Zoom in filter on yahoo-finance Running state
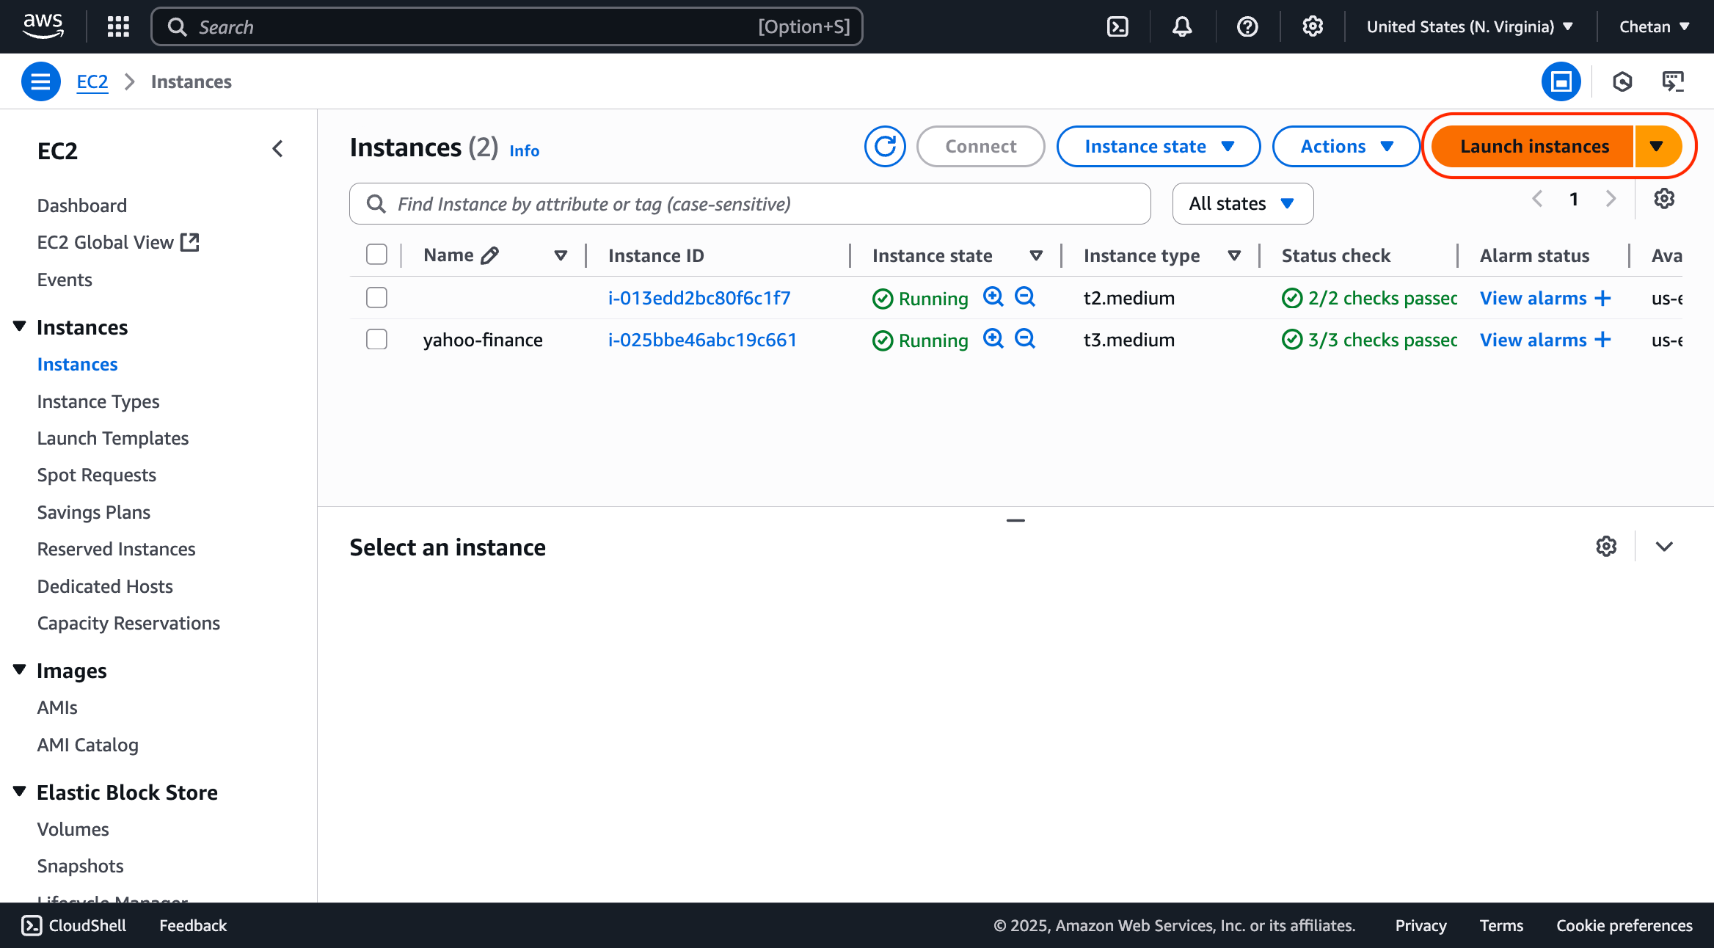This screenshot has height=948, width=1714. pyautogui.click(x=993, y=339)
